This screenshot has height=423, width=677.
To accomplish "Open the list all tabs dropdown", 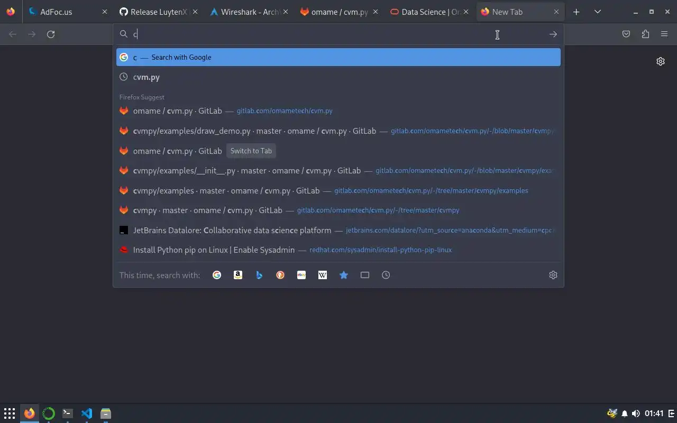I will point(598,12).
